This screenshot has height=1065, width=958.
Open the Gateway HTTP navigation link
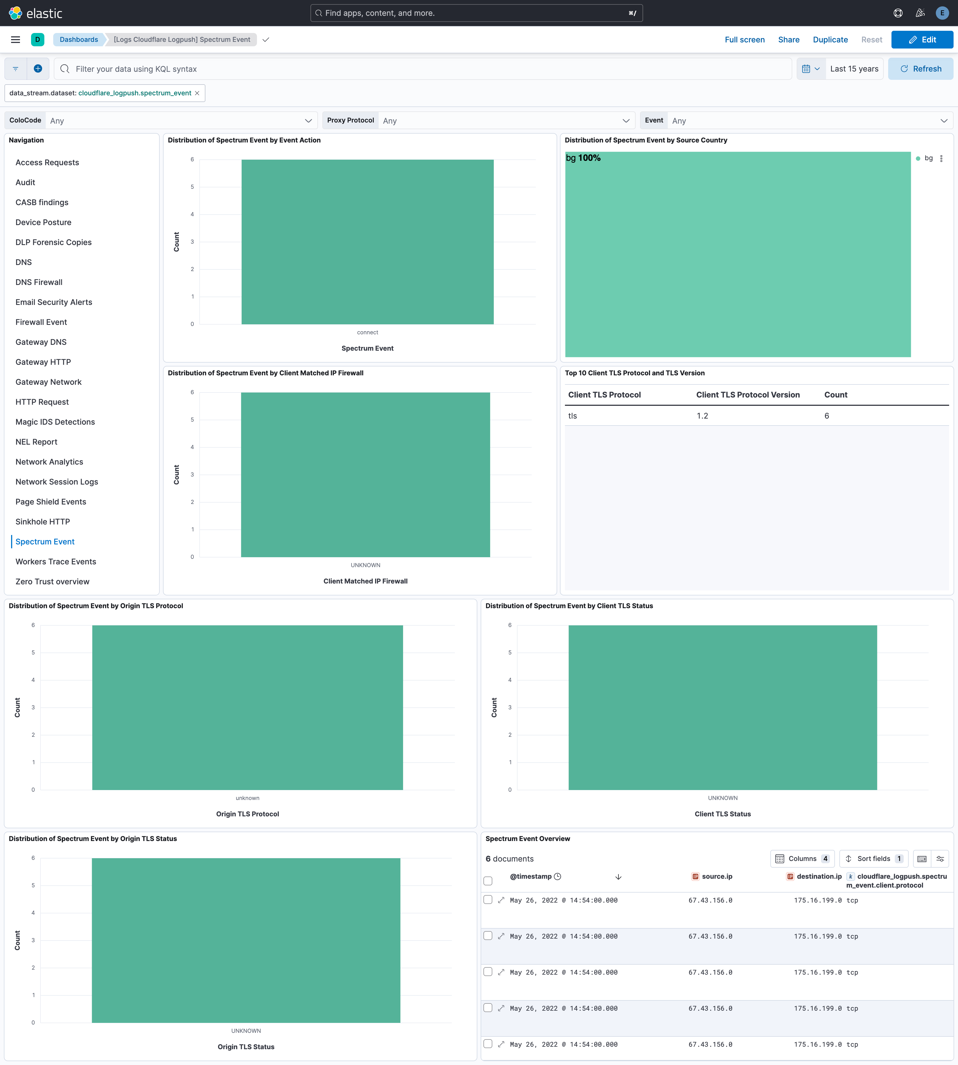pos(43,362)
